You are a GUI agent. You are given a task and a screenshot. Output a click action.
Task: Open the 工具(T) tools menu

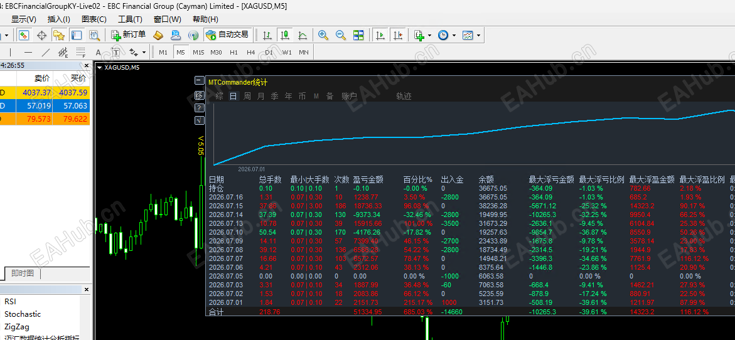tap(130, 19)
